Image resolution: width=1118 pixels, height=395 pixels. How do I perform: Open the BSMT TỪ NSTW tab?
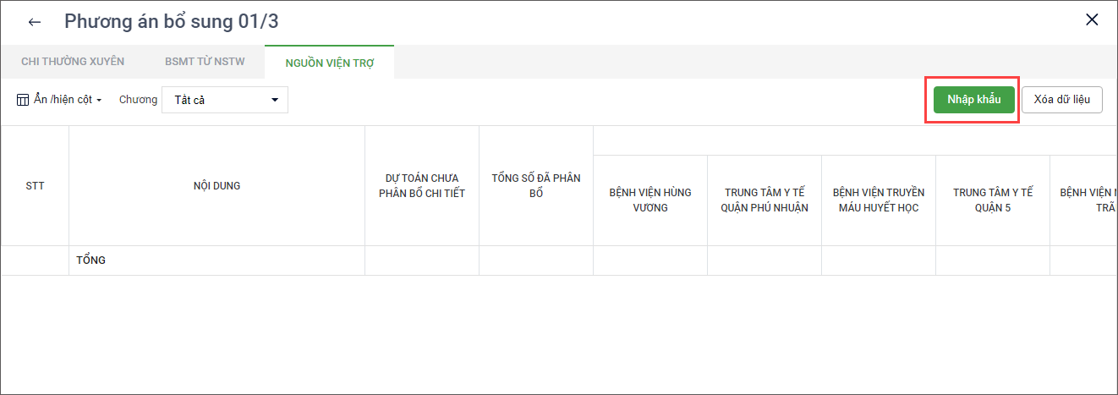click(x=203, y=62)
